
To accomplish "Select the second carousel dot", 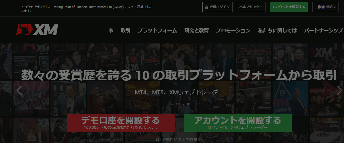I will 177,104.
